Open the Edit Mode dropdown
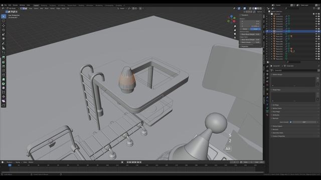Image resolution: width=321 pixels, height=180 pixels. coord(12,8)
